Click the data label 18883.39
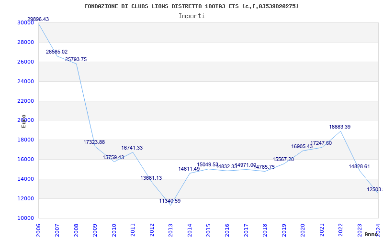 pyautogui.click(x=340, y=127)
